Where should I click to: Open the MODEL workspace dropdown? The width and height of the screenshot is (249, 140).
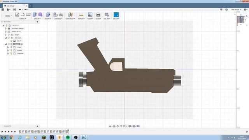[8, 16]
